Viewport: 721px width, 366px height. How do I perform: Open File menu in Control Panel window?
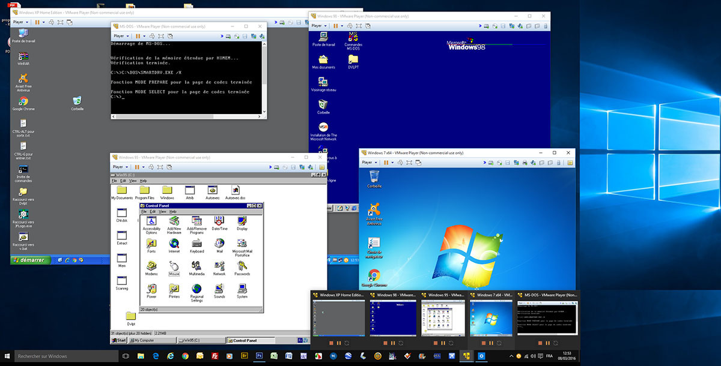click(144, 211)
